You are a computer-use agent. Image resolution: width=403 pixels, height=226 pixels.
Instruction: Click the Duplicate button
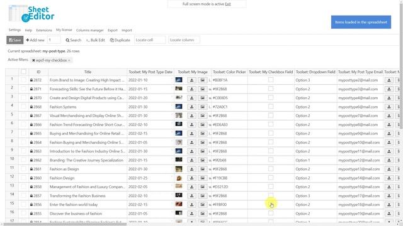[120, 40]
